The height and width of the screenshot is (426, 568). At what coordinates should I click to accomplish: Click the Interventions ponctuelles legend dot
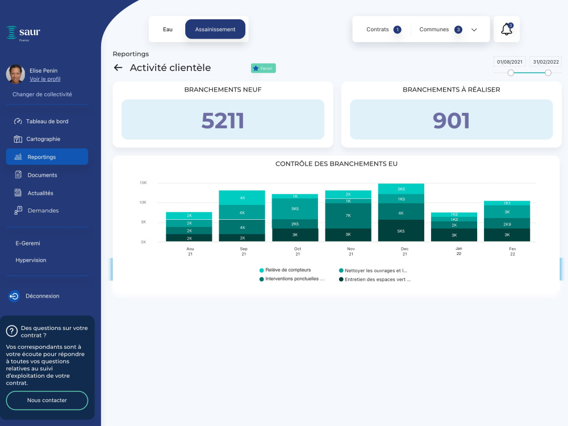tap(261, 279)
